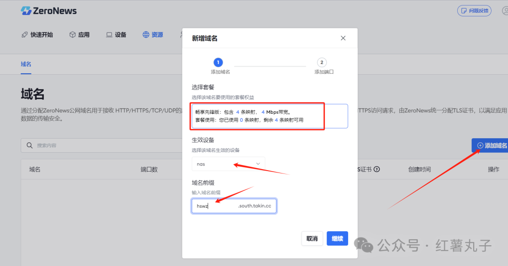This screenshot has height=266, width=508.
Task: Click the 创建时间 column header
Action: (420, 169)
